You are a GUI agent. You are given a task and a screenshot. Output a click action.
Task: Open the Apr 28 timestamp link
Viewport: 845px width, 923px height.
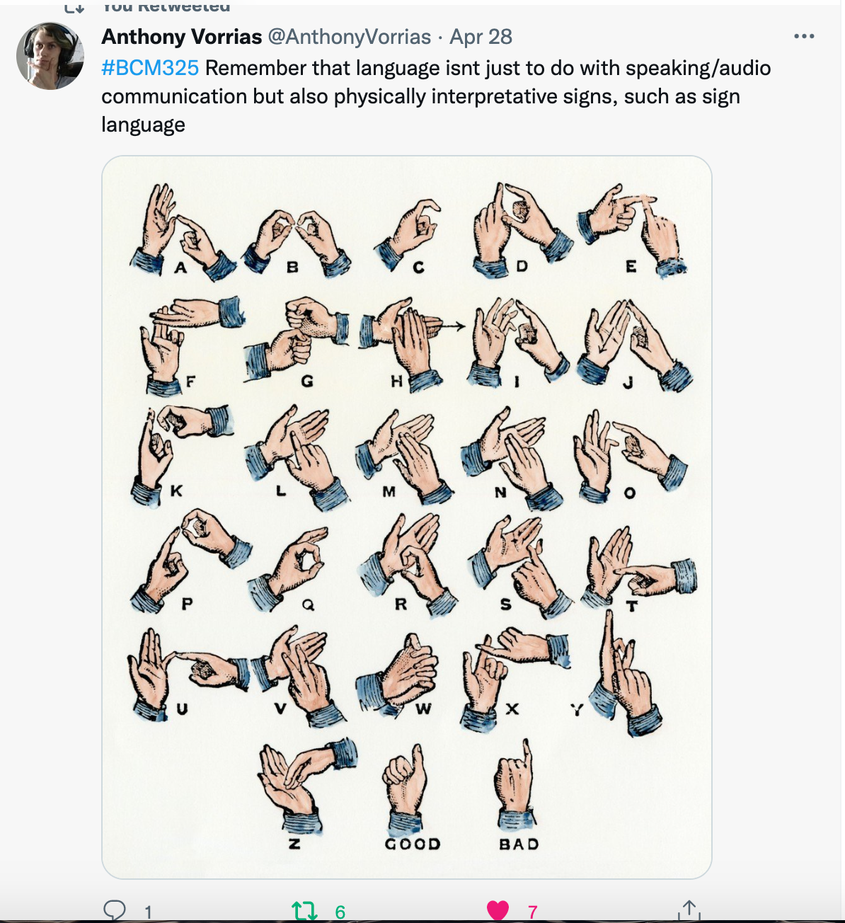(481, 37)
